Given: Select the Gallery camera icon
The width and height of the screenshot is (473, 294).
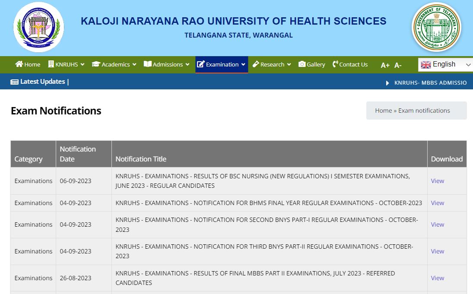Looking at the screenshot, I should [x=302, y=64].
